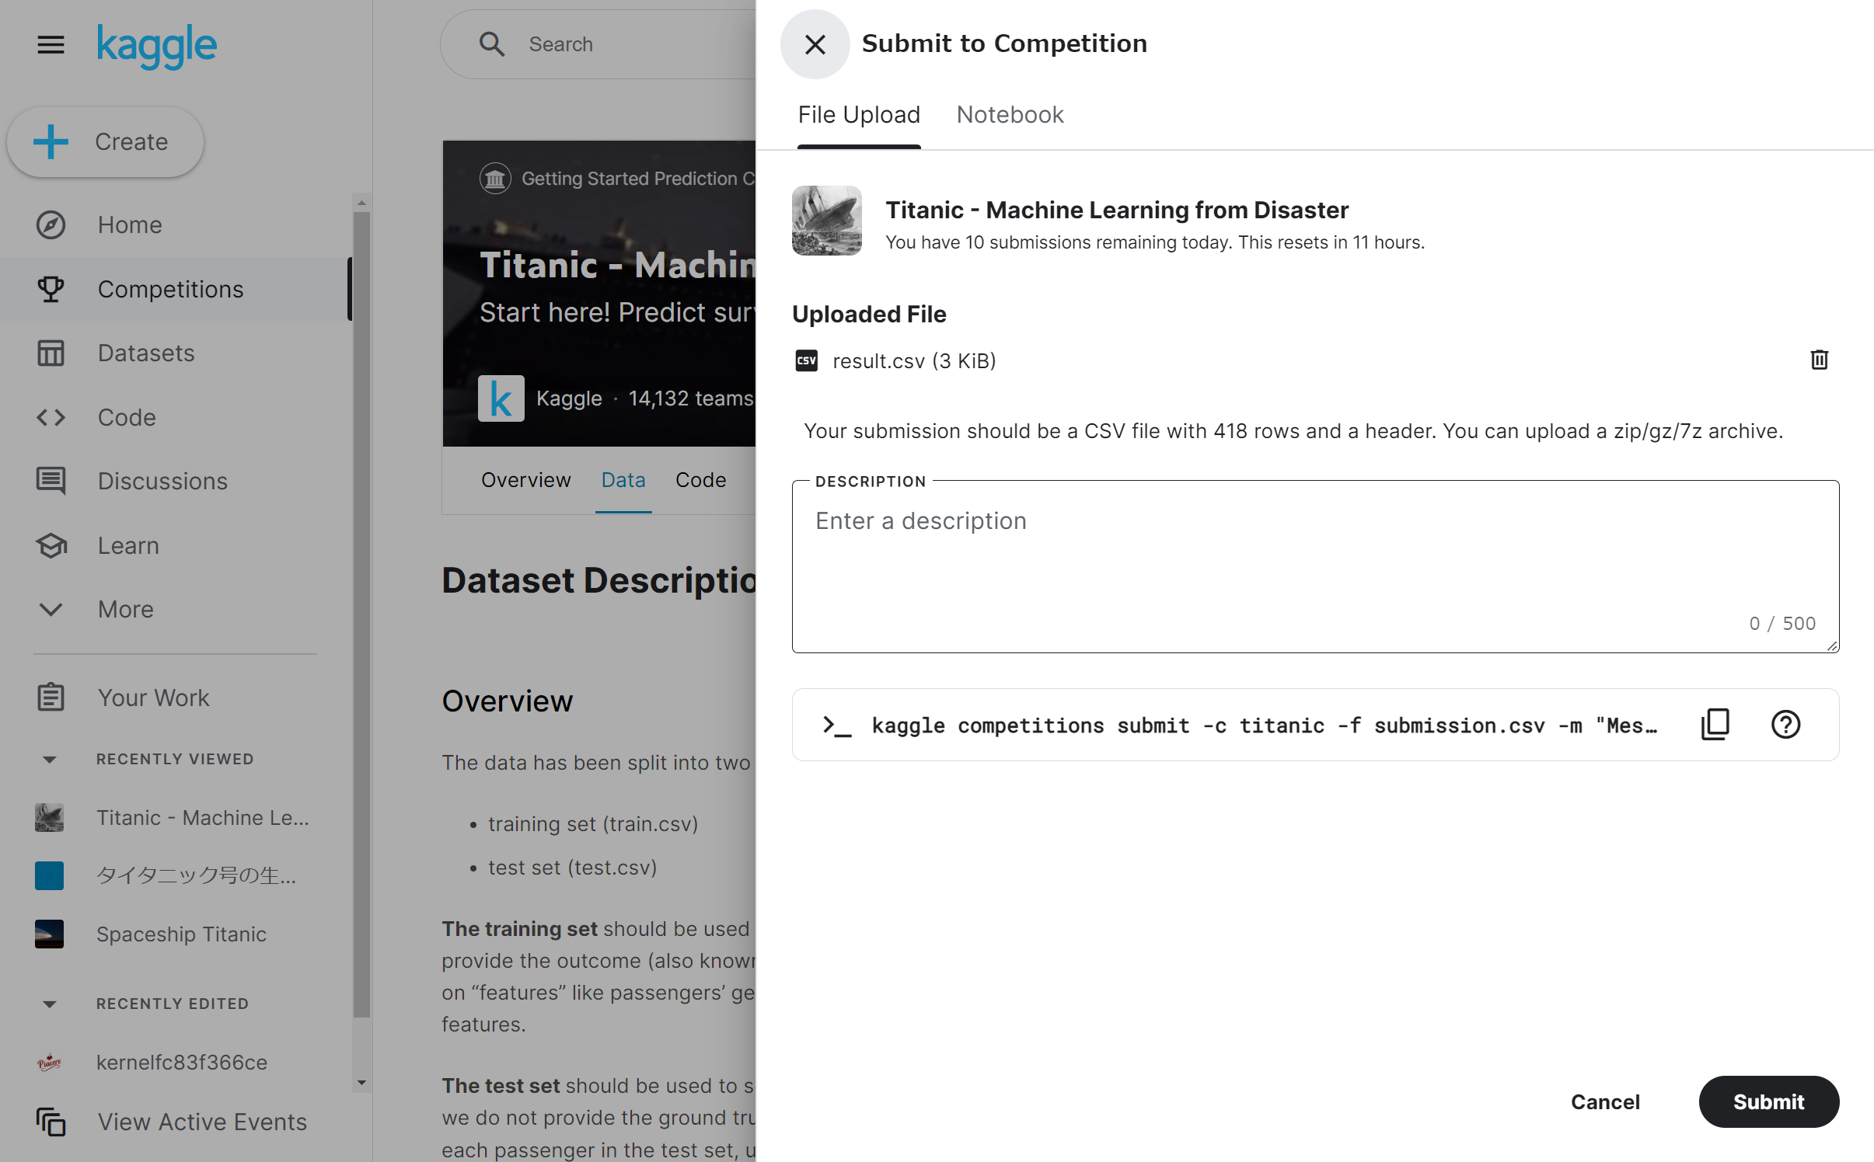The width and height of the screenshot is (1874, 1162).
Task: Expand the More sidebar menu
Action: click(x=125, y=610)
